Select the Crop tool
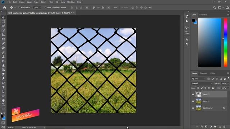 pyautogui.click(x=3, y=35)
